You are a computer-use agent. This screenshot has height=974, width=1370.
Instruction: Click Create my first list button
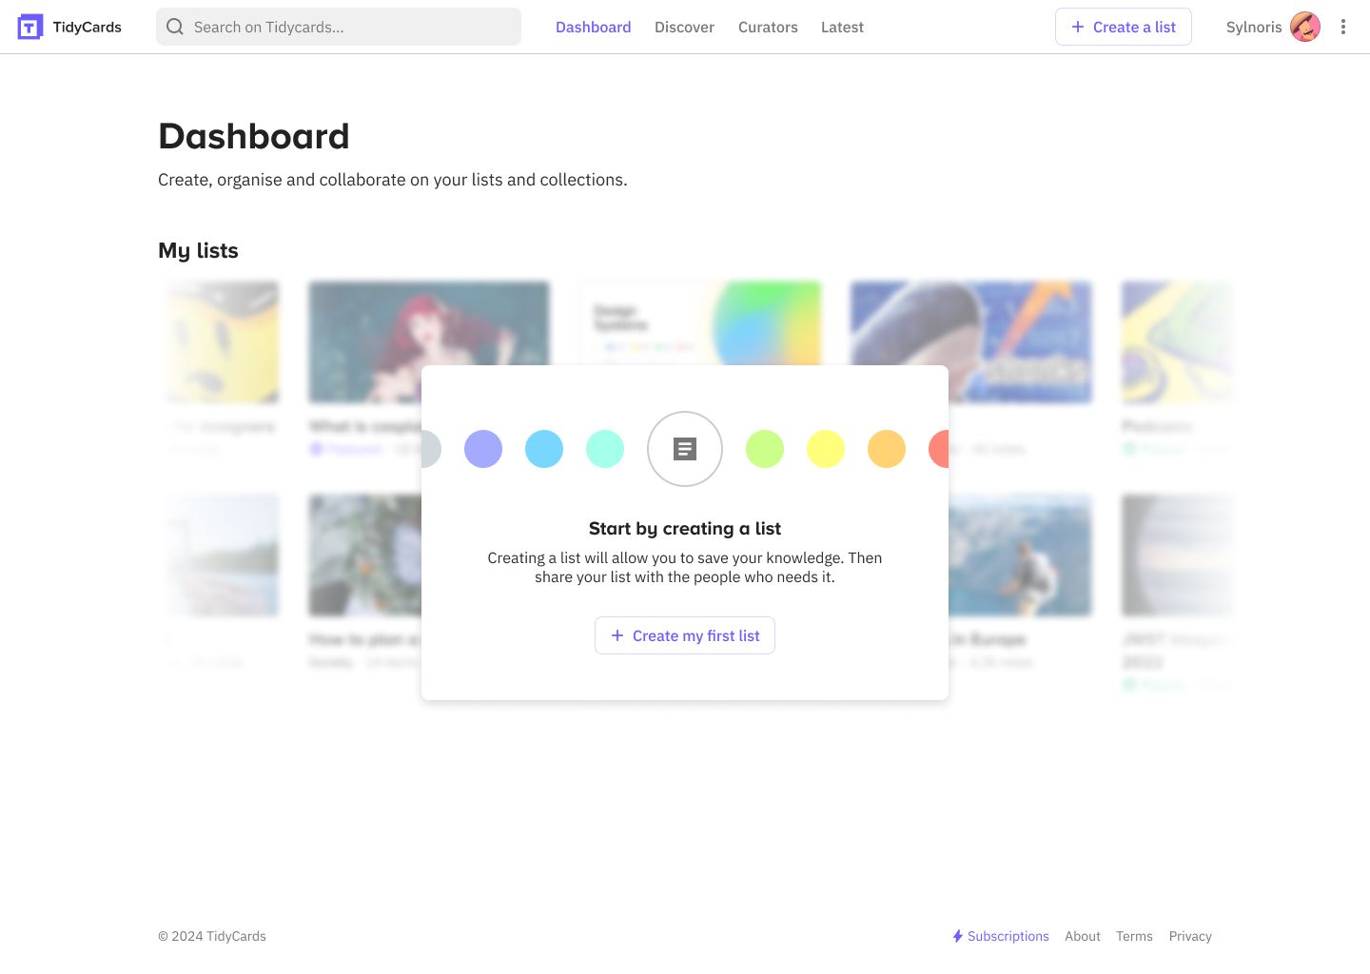click(x=685, y=635)
